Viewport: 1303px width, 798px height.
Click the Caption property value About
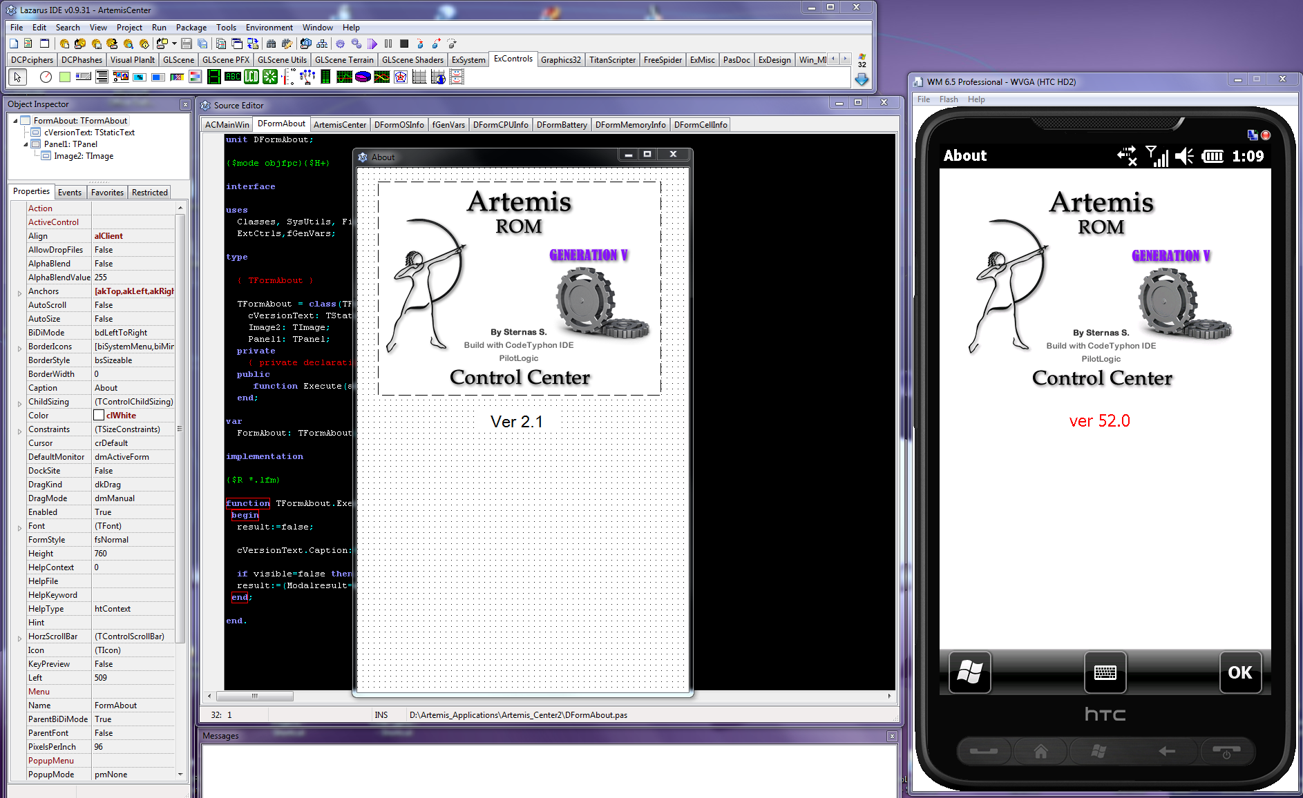click(133, 388)
